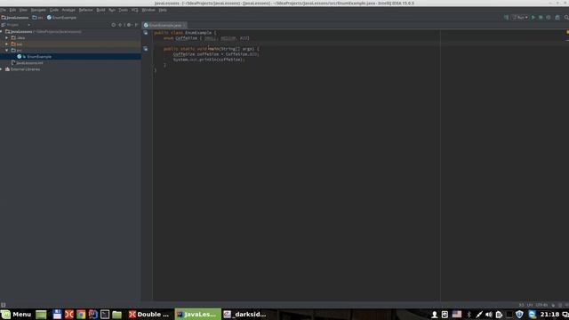Open the View menu

coord(23,10)
